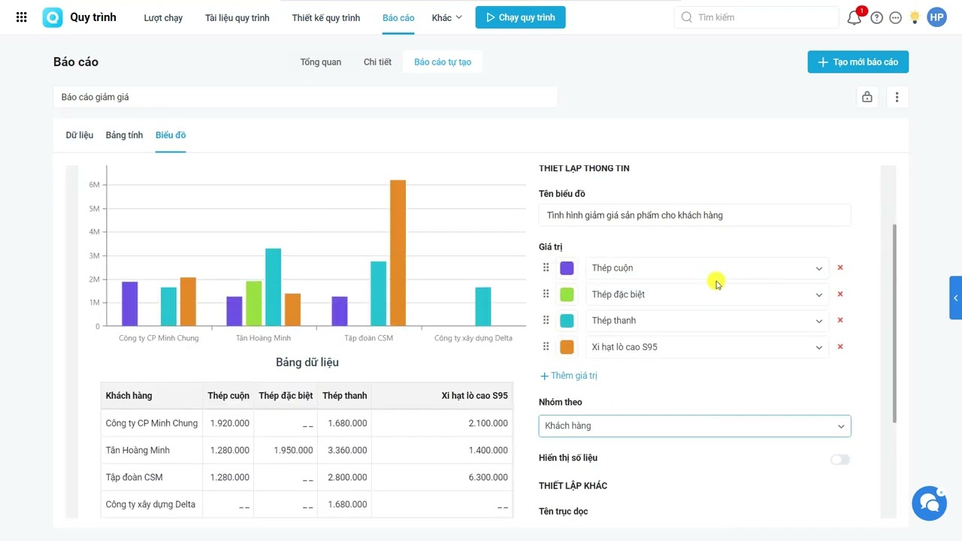Change the green Thép đặc biệt color swatch
Viewport: 962px width, 541px height.
pos(567,295)
